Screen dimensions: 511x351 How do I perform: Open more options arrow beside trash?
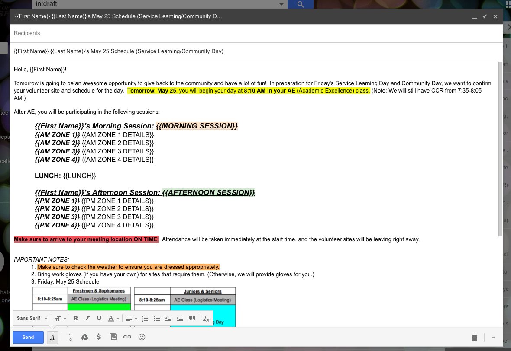[x=494, y=338]
